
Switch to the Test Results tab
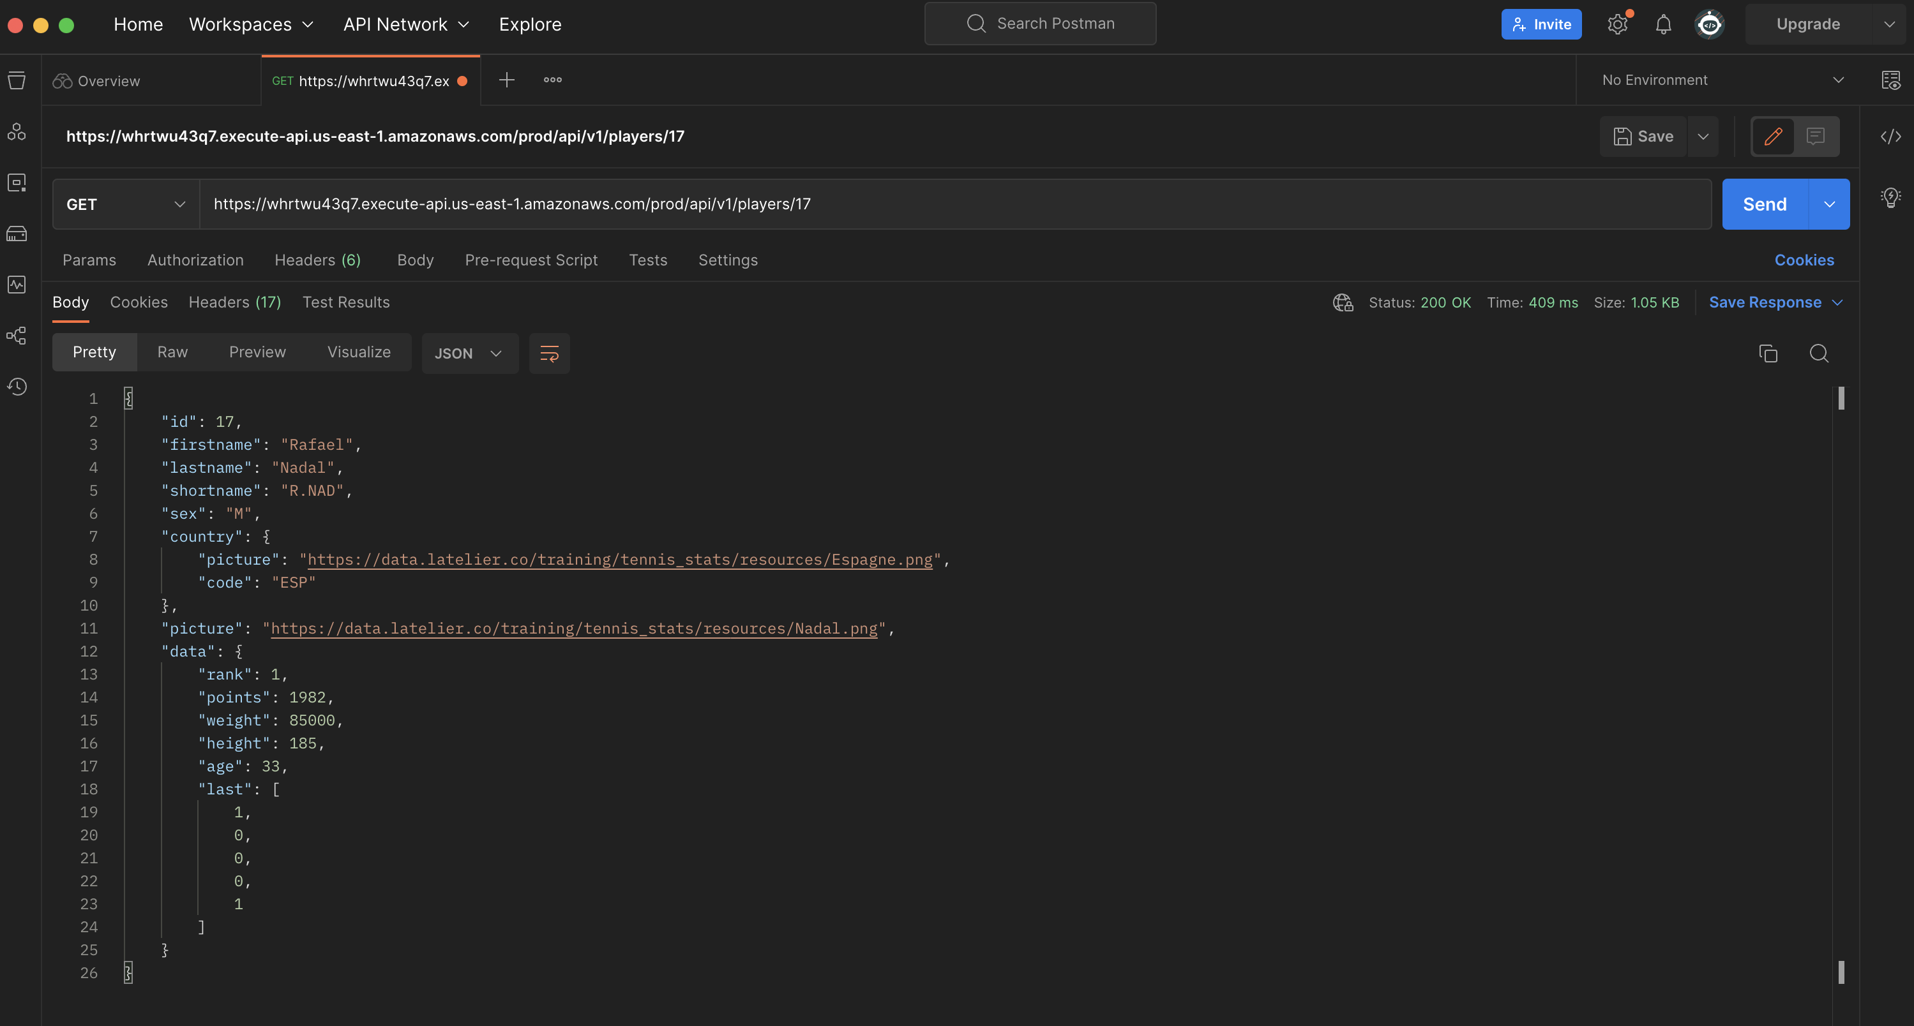coord(345,302)
